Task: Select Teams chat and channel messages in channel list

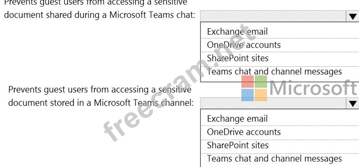Action: click(274, 159)
